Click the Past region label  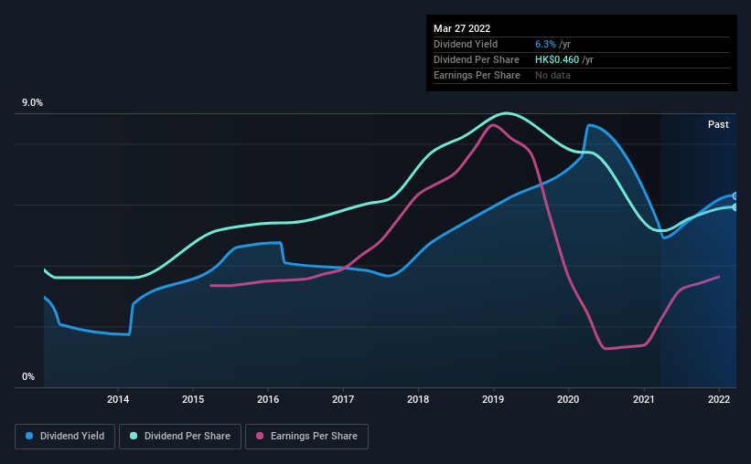point(718,124)
